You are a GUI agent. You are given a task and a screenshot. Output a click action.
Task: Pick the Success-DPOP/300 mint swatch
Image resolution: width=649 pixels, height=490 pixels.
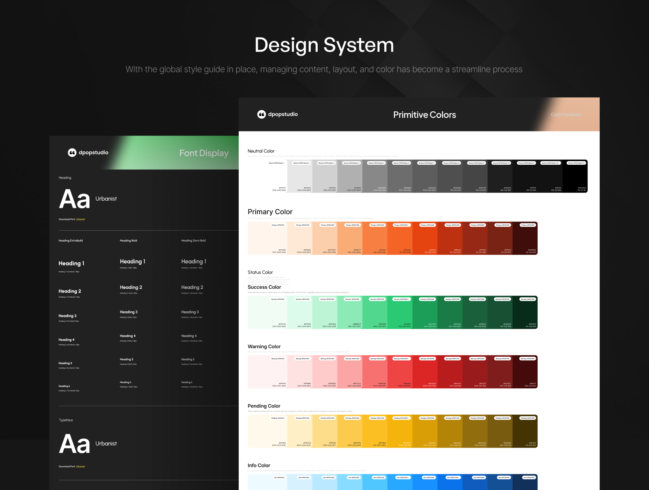point(350,312)
